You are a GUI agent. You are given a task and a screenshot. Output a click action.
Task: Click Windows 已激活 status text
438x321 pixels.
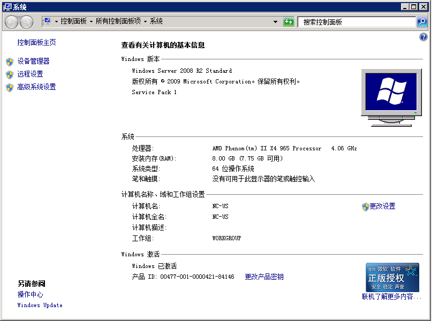[x=154, y=266]
